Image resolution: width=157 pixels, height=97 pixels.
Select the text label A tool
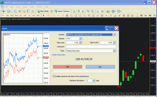106,15
